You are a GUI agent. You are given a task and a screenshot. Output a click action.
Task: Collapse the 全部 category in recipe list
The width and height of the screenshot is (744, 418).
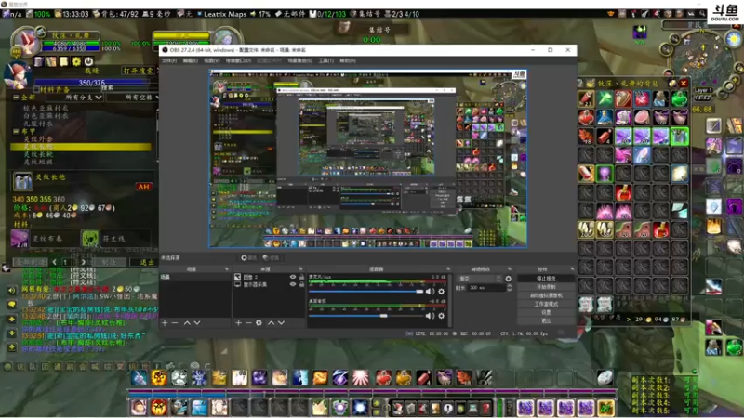coord(16,98)
